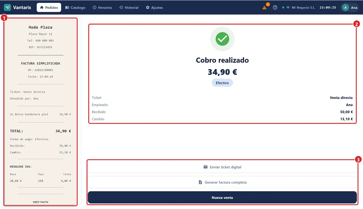Switch to the Pedidos tab
Viewport: 363px width, 209px height.
[x=49, y=8]
